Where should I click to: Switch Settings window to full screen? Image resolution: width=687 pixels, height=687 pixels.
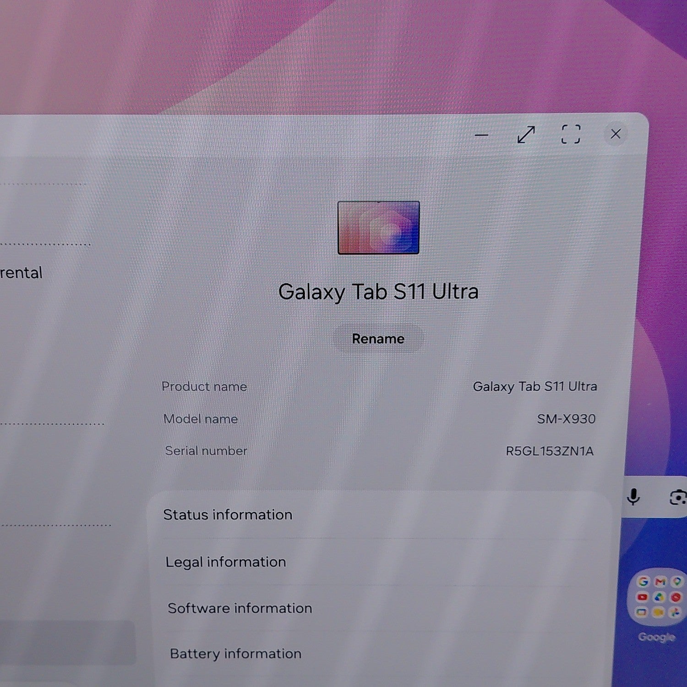pos(571,134)
